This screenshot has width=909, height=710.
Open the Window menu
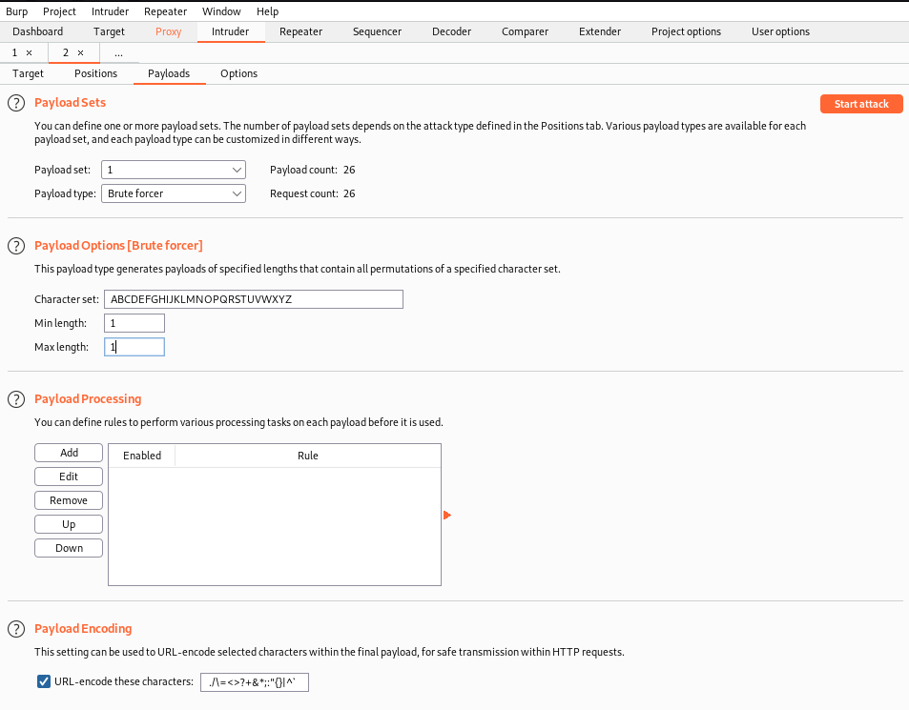click(221, 11)
